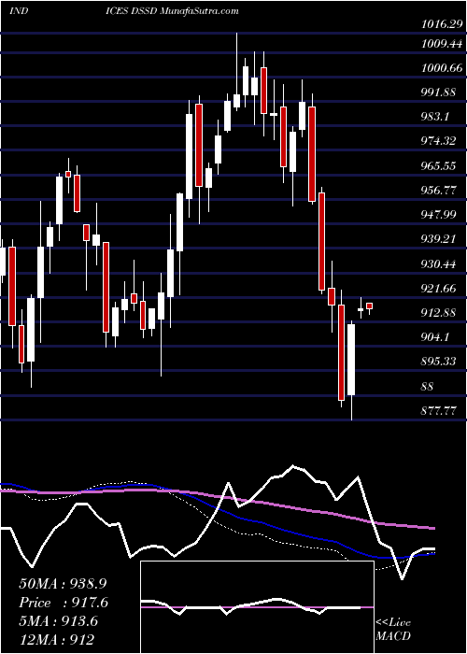Click the 895.33 price level label
The image size is (467, 654).
click(438, 362)
